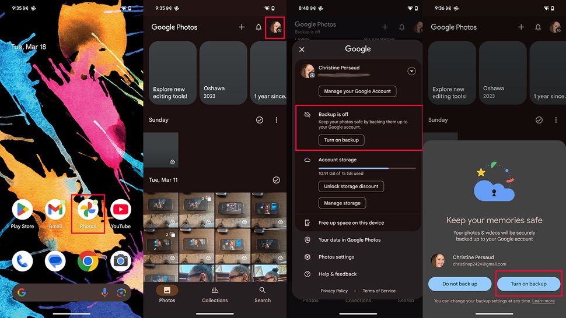Open Free up space on this device
The width and height of the screenshot is (566, 318).
point(358,222)
